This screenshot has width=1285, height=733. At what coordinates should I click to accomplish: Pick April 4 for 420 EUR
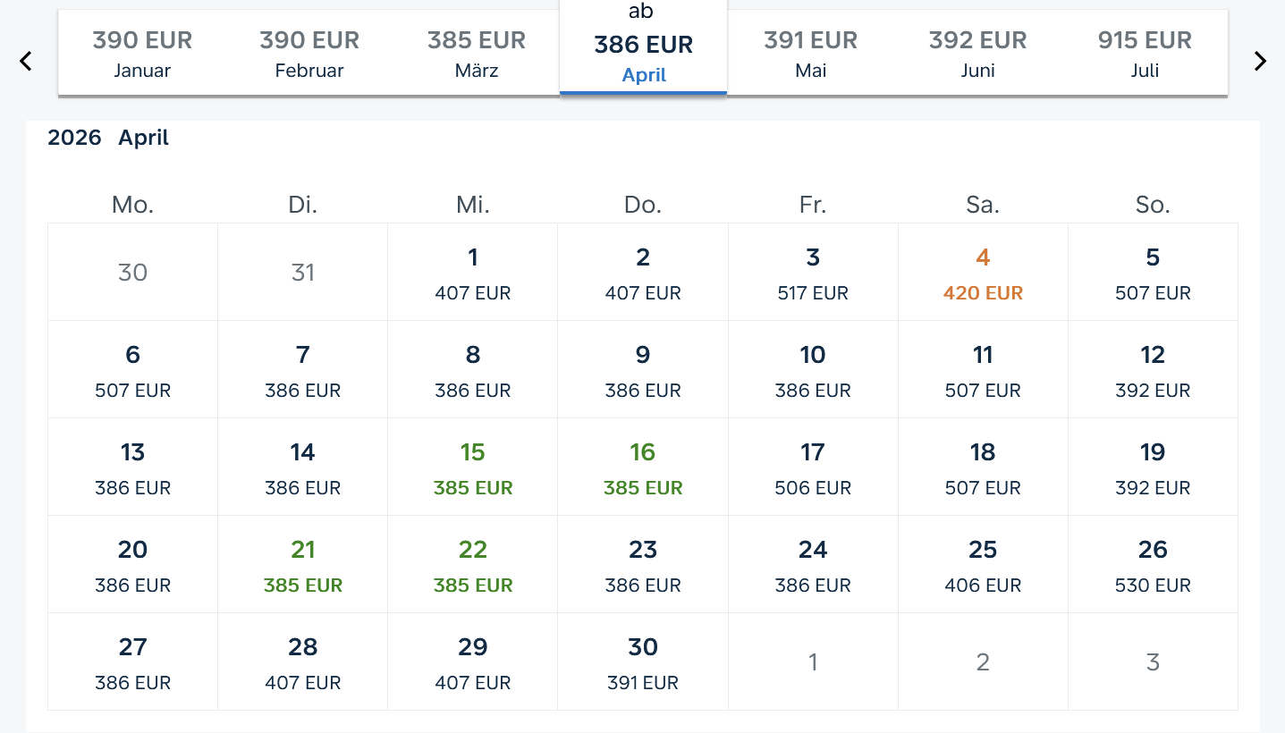983,273
